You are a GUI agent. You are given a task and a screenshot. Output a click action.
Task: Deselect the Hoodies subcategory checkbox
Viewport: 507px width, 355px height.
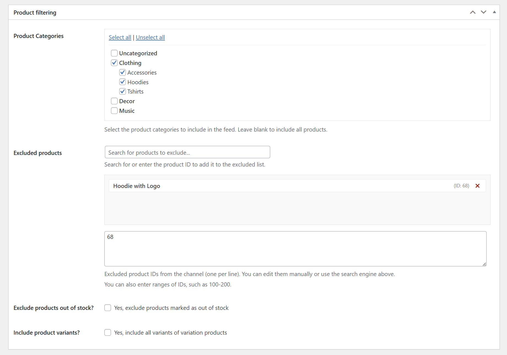pyautogui.click(x=123, y=82)
